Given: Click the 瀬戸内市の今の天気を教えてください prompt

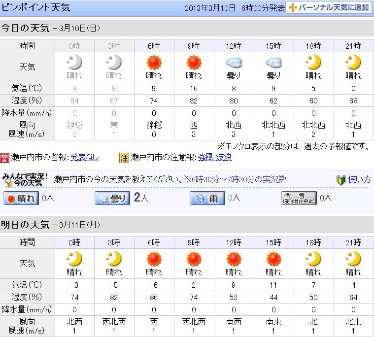Looking at the screenshot, I should coord(118,179).
